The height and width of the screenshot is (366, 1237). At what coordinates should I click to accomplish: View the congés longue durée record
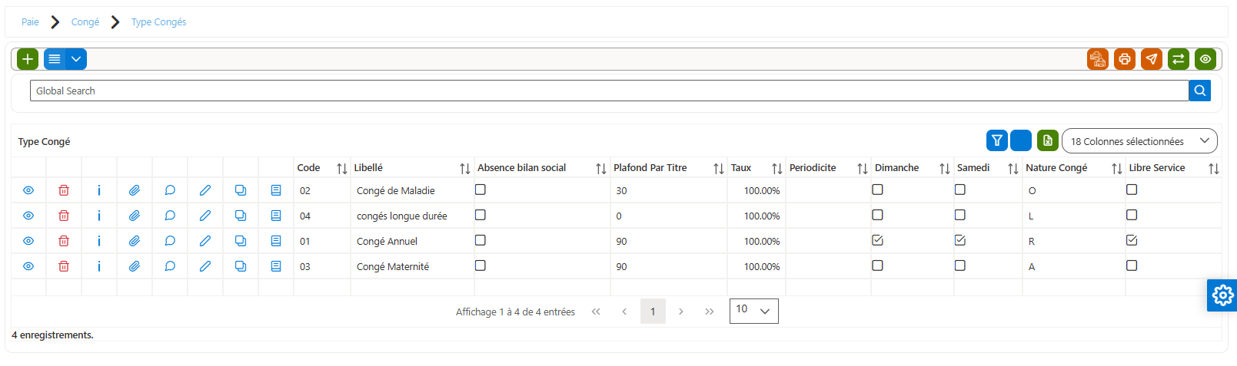coord(28,216)
